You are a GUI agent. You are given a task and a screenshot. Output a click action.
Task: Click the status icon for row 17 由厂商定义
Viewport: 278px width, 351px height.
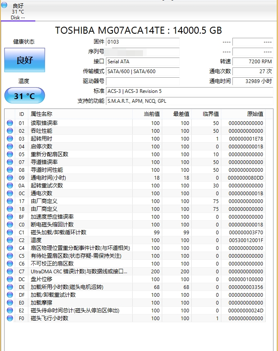(10, 201)
